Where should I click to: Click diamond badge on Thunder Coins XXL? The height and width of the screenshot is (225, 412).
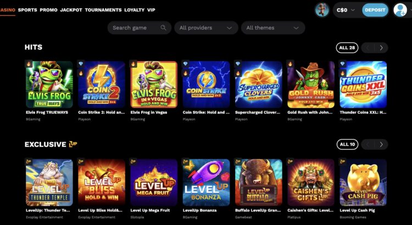click(343, 64)
